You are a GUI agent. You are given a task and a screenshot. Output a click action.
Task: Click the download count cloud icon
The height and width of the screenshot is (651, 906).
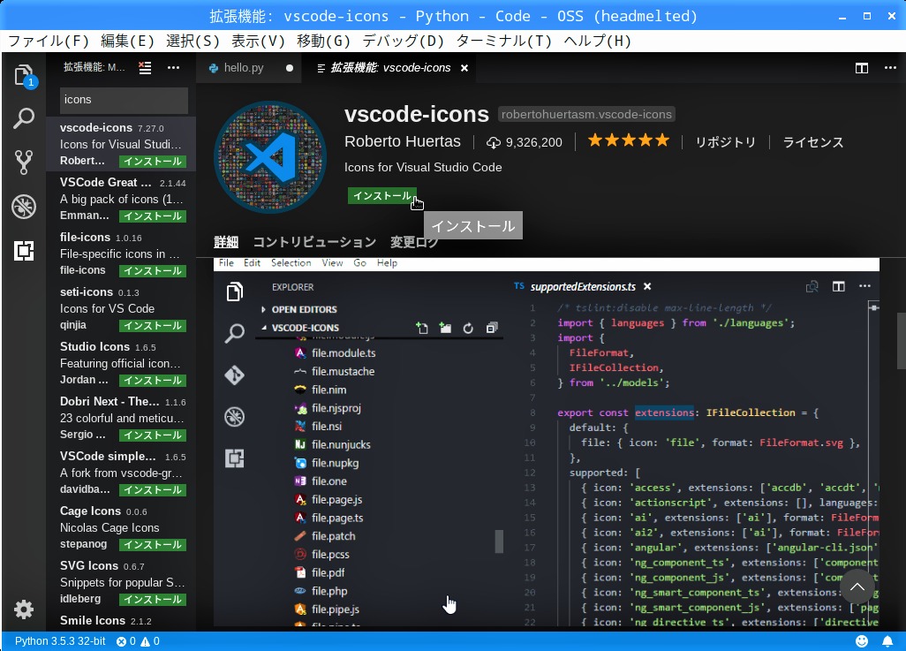tap(493, 142)
